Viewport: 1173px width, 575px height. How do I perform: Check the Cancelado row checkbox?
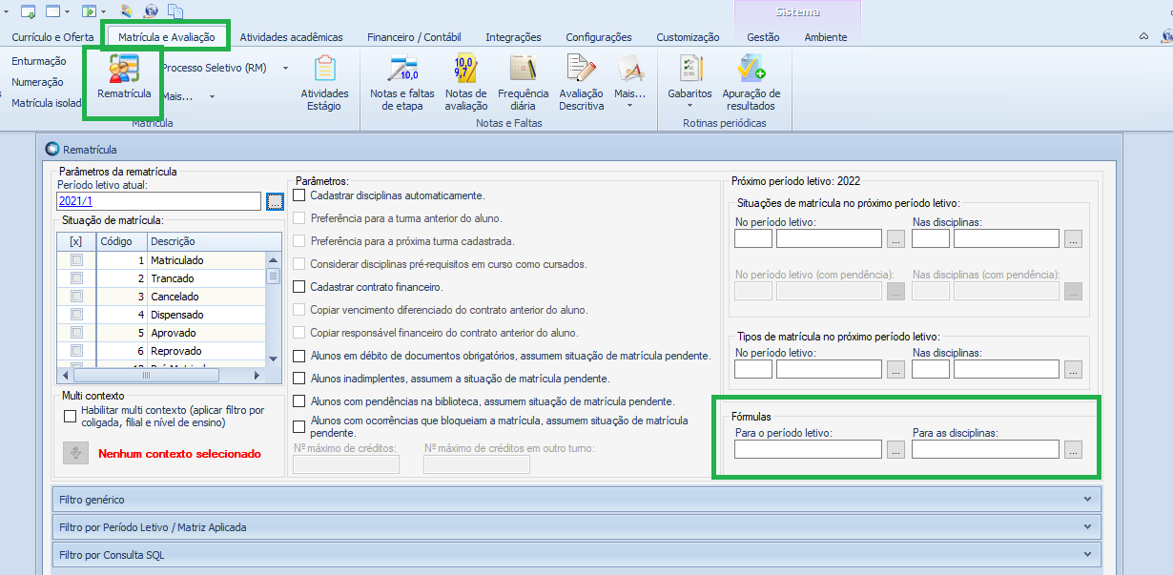point(77,297)
